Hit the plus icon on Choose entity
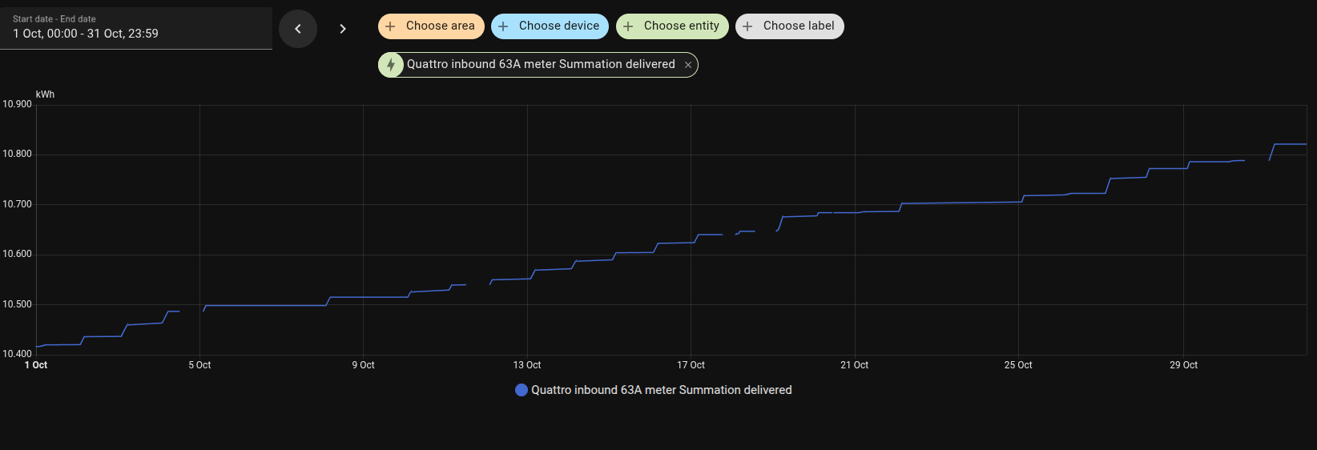The image size is (1317, 450). tap(628, 26)
